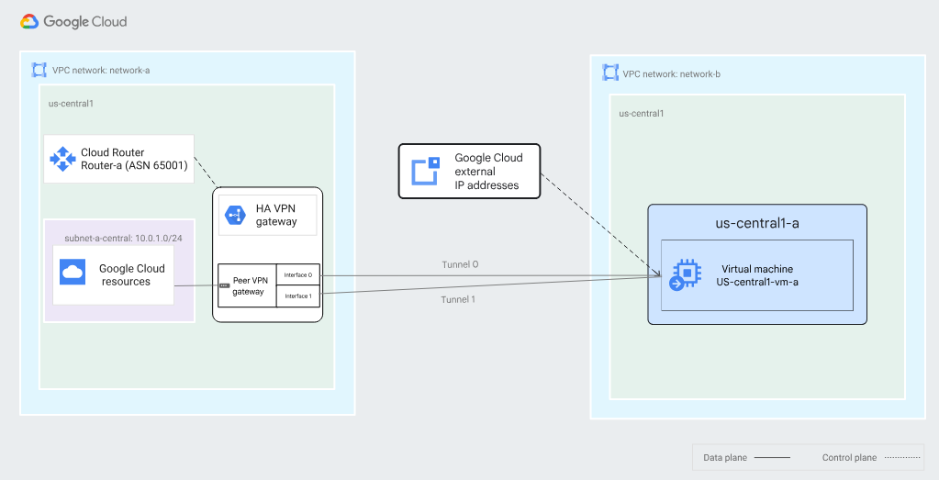Select the HA VPN gateway hexagon icon
The height and width of the screenshot is (480, 939).
[x=235, y=215]
